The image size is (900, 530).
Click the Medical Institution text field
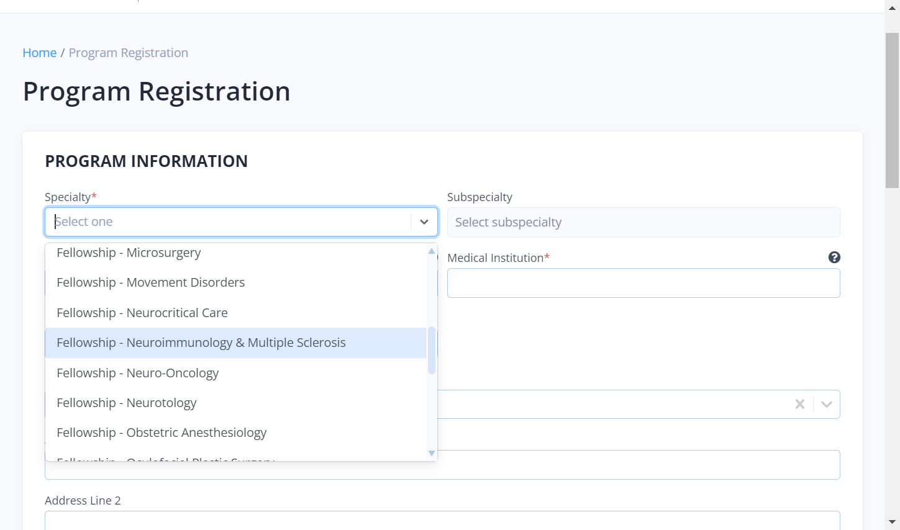click(643, 283)
